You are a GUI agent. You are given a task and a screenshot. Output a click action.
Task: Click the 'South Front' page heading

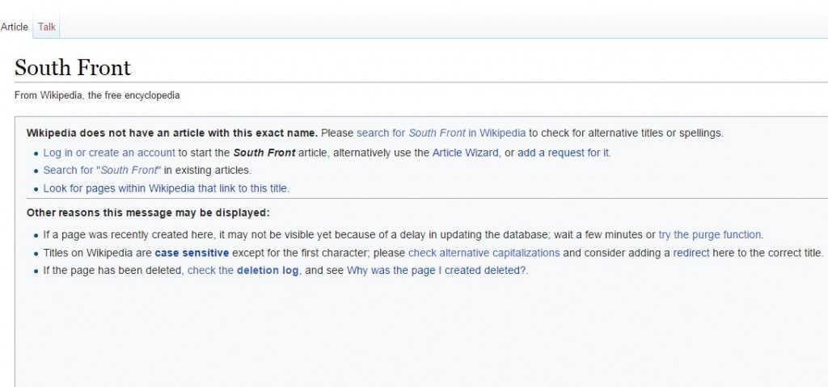point(72,68)
